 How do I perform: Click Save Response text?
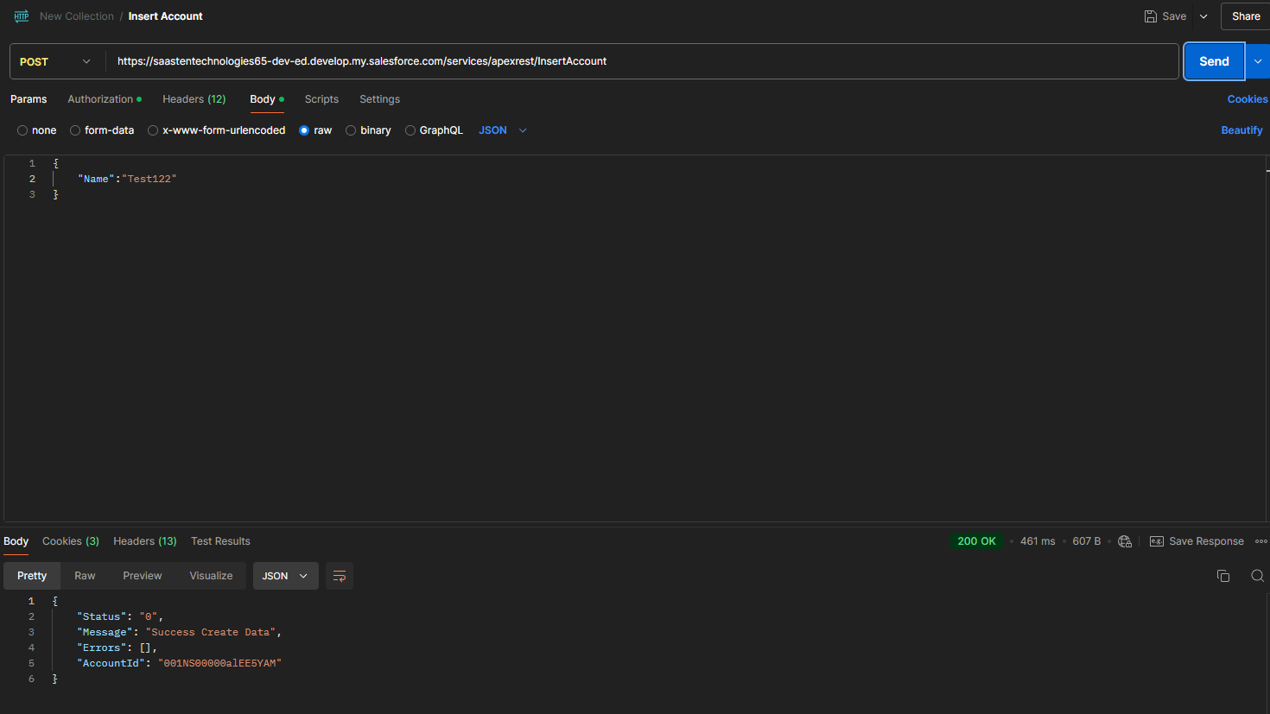tap(1206, 541)
